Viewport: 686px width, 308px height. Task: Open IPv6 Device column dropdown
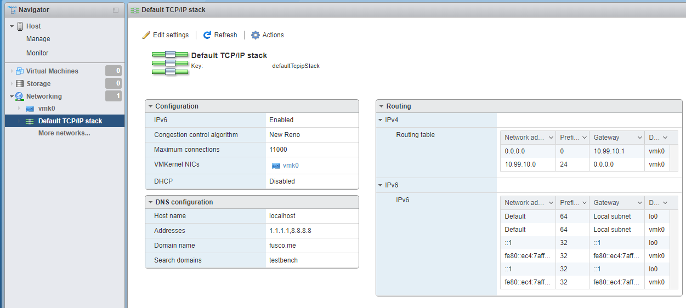pyautogui.click(x=665, y=203)
